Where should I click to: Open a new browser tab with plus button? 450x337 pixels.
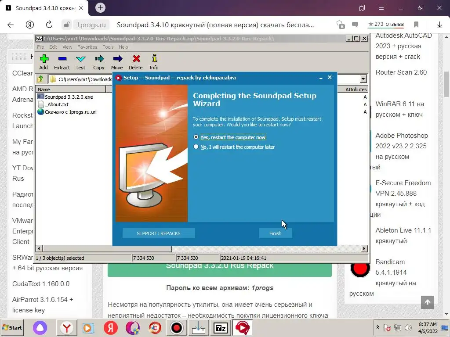(x=100, y=8)
